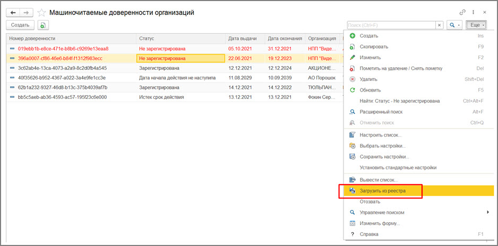This screenshot has height=246, width=498.
Task: Sort by the Дата выдачи column header
Action: coord(243,39)
